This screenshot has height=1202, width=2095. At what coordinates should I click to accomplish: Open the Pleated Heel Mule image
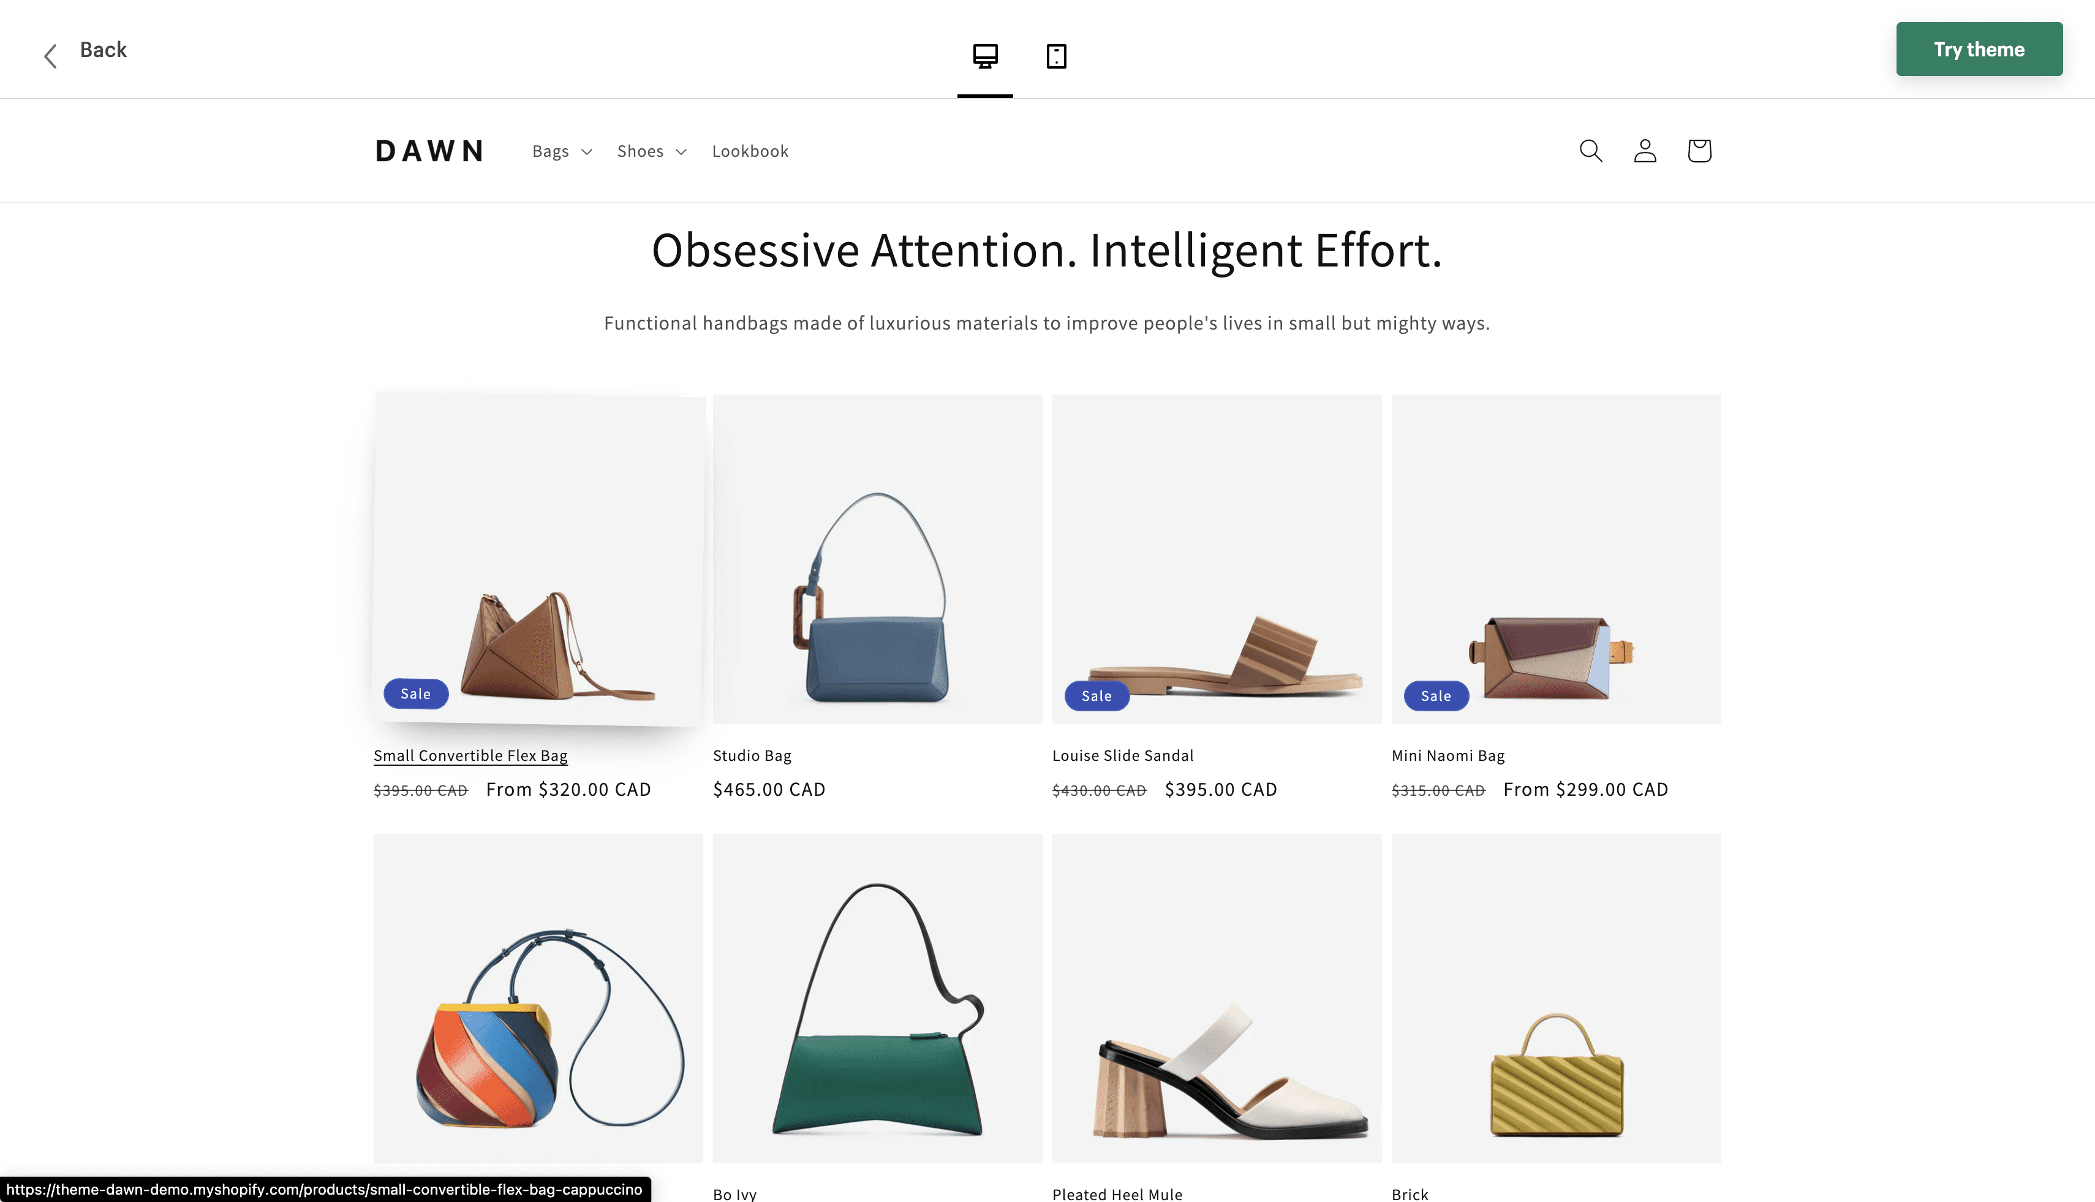tap(1217, 998)
